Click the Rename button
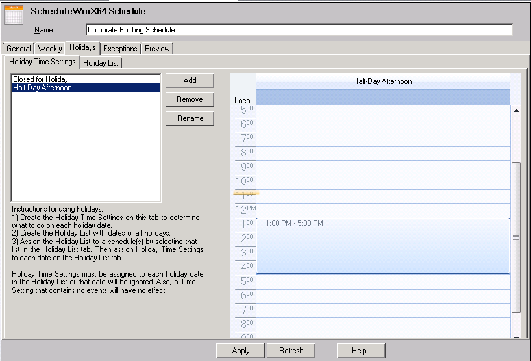 pos(190,118)
